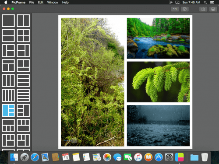
Task: Select layout with wide top and three bottom frames
Action: (8, 126)
